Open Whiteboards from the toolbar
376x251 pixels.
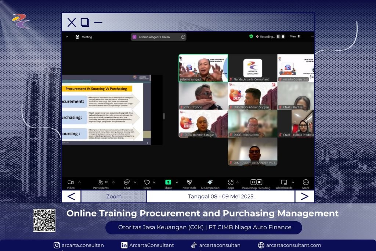coord(284,182)
